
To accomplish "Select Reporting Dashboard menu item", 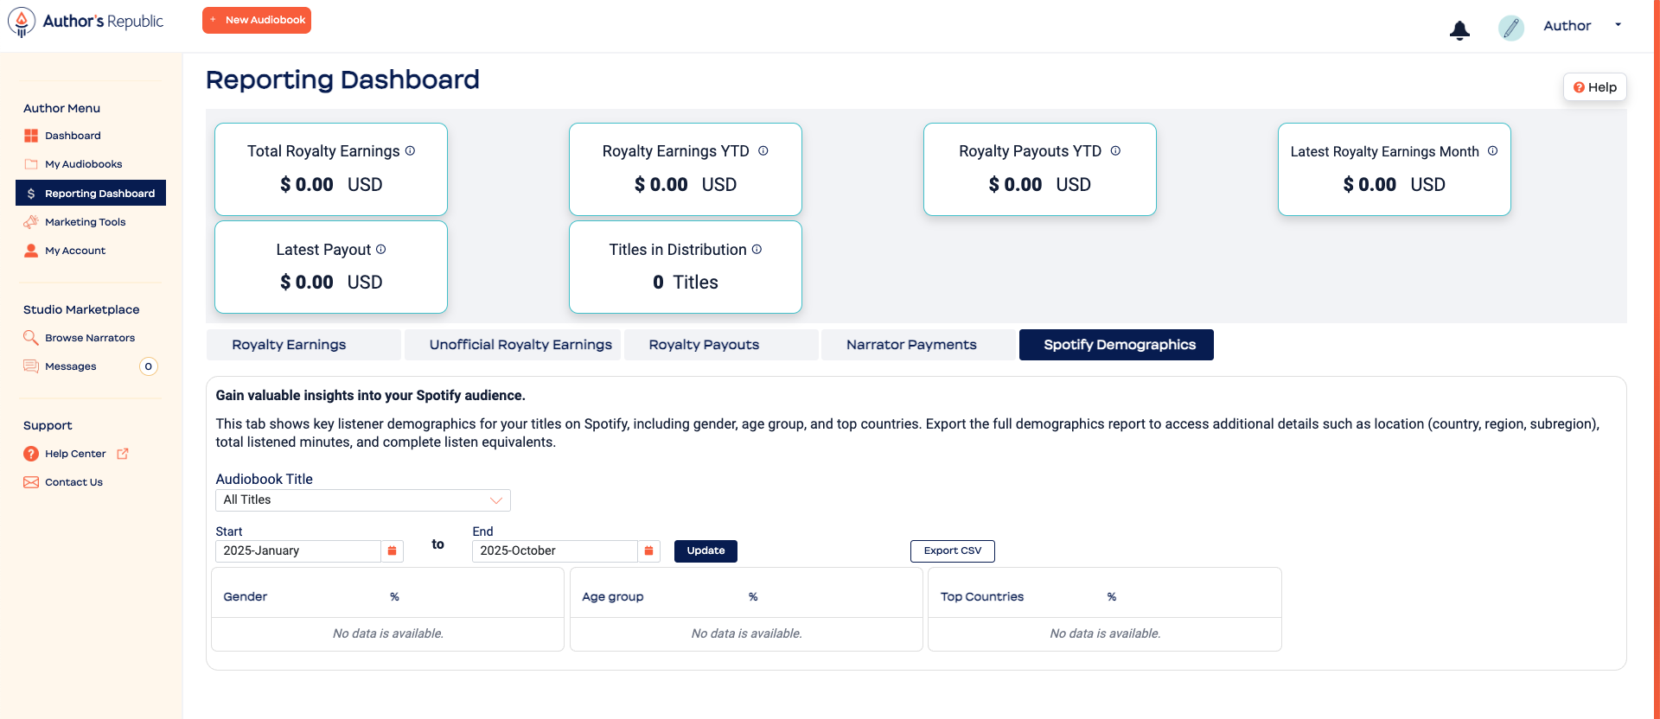I will [x=91, y=194].
